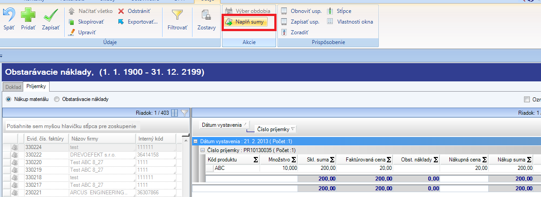Collapse the Číslo príjemky PR10130035 group

click(x=202, y=150)
